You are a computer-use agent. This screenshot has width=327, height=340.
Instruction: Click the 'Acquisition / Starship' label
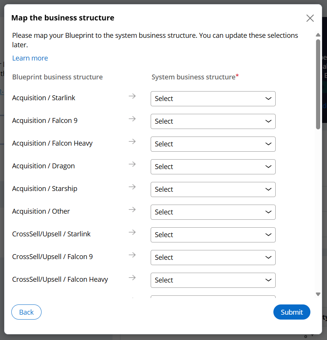[x=45, y=189]
